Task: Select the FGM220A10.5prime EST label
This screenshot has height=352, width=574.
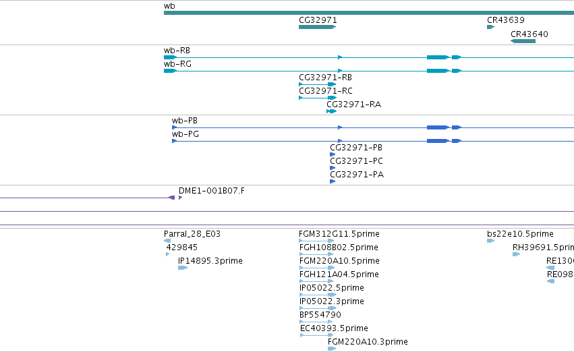Action: pyautogui.click(x=339, y=261)
